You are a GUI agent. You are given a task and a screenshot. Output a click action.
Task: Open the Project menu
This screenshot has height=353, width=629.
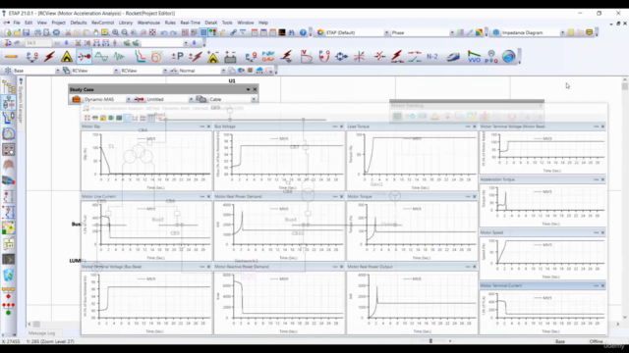pos(58,23)
